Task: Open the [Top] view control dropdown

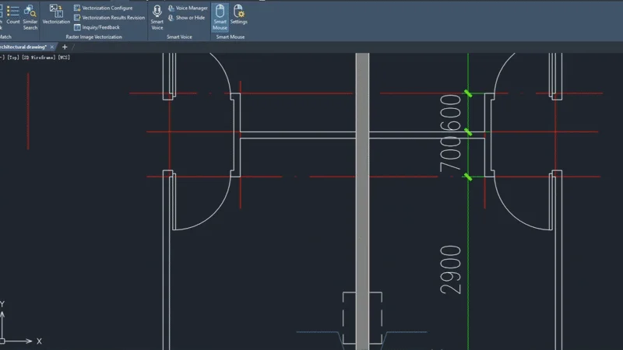Action: point(12,58)
